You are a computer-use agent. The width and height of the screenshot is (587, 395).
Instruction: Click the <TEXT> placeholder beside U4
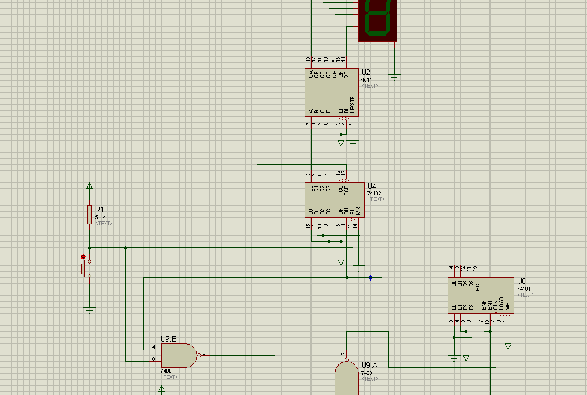pos(376,199)
